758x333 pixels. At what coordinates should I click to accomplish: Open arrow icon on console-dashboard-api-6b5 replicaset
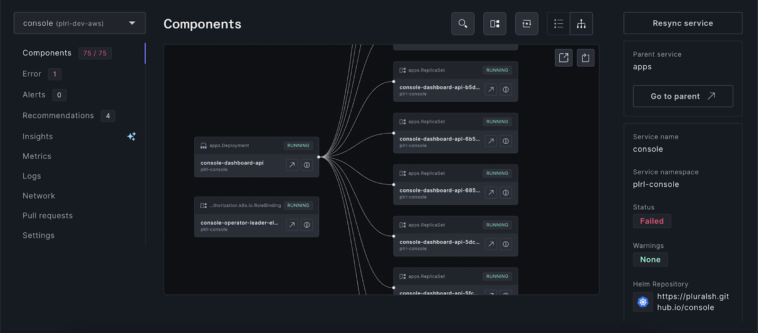(491, 141)
